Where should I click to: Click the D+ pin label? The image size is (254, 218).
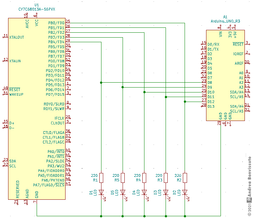pos(12,123)
